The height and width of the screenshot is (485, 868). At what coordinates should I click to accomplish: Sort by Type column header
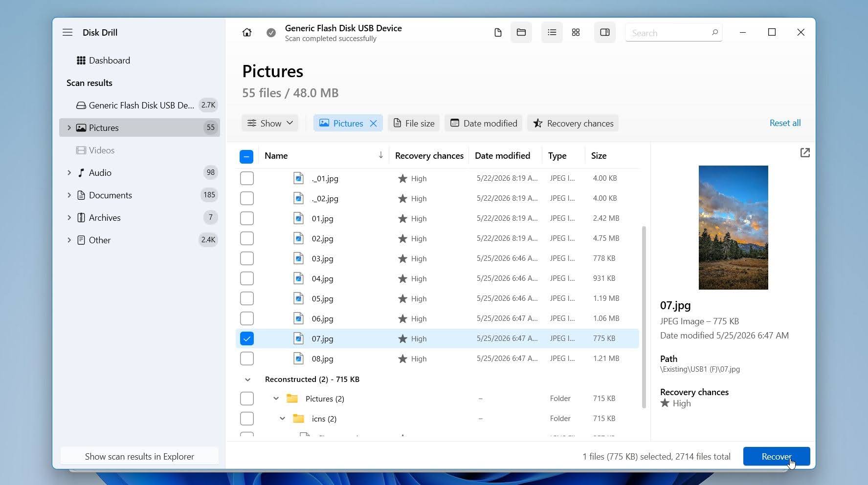[x=557, y=155]
